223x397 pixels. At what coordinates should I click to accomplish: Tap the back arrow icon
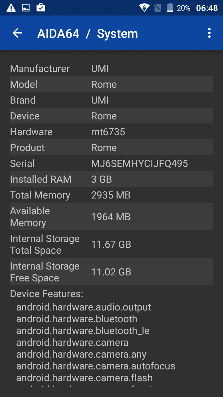(x=17, y=33)
